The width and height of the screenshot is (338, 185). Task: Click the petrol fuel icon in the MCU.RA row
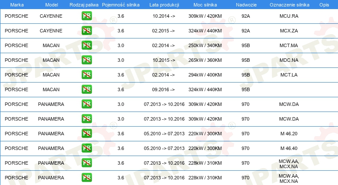click(86, 16)
